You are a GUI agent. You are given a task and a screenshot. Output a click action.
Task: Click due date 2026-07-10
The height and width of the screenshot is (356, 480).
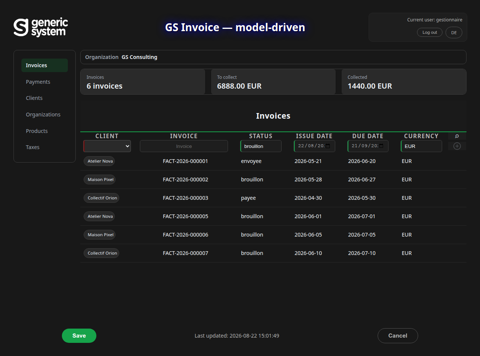362,253
